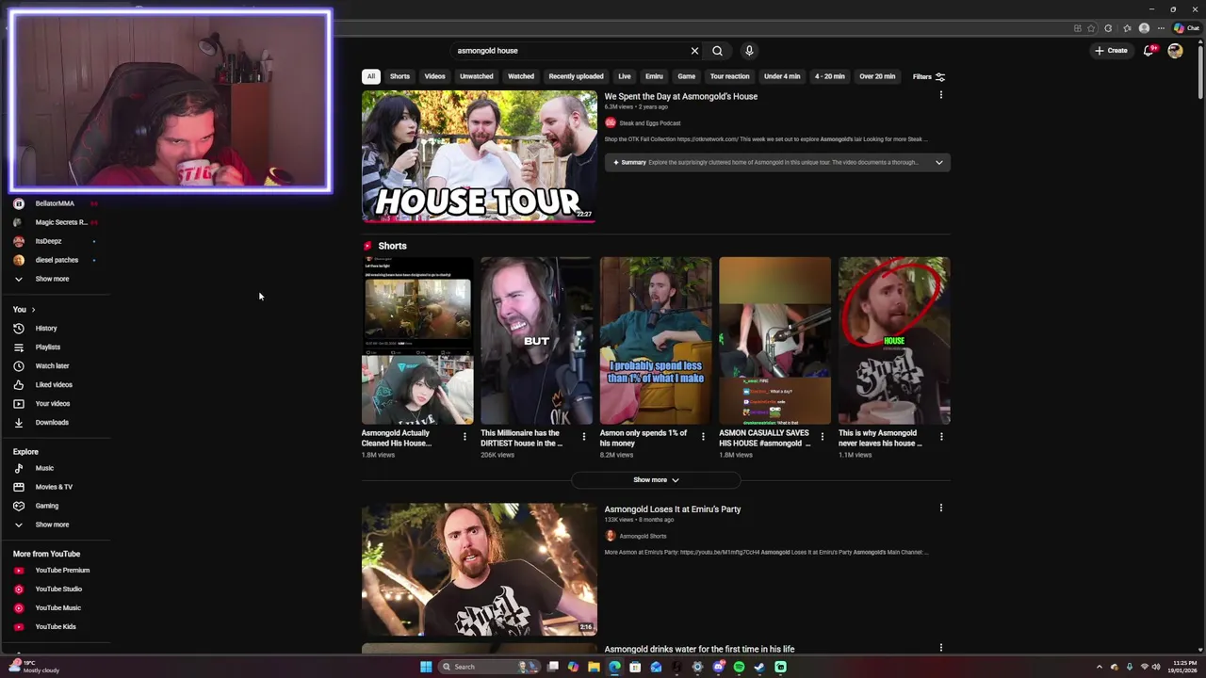Open the Edge favorites list icon

point(1127,28)
